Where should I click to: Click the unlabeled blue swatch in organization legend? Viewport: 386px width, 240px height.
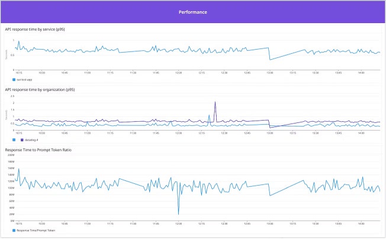coord(14,140)
